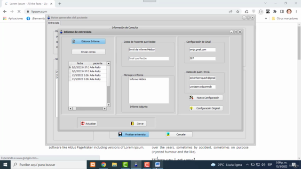Click the door icon on Cerrar
This screenshot has height=169, width=301.
[132, 123]
